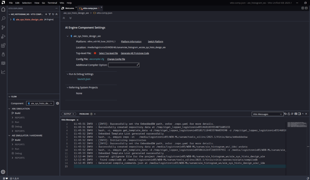Open the Run and Debug view
Image resolution: width=310 pixels, height=180 pixels.
(3, 37)
